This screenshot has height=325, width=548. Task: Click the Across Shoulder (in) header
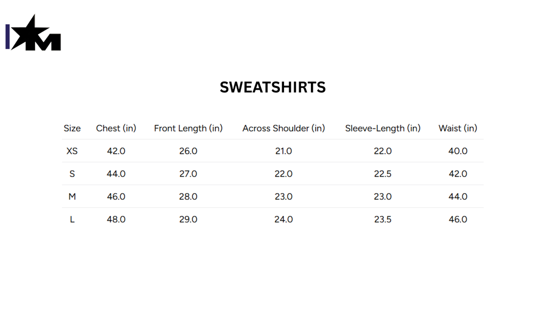tap(284, 129)
